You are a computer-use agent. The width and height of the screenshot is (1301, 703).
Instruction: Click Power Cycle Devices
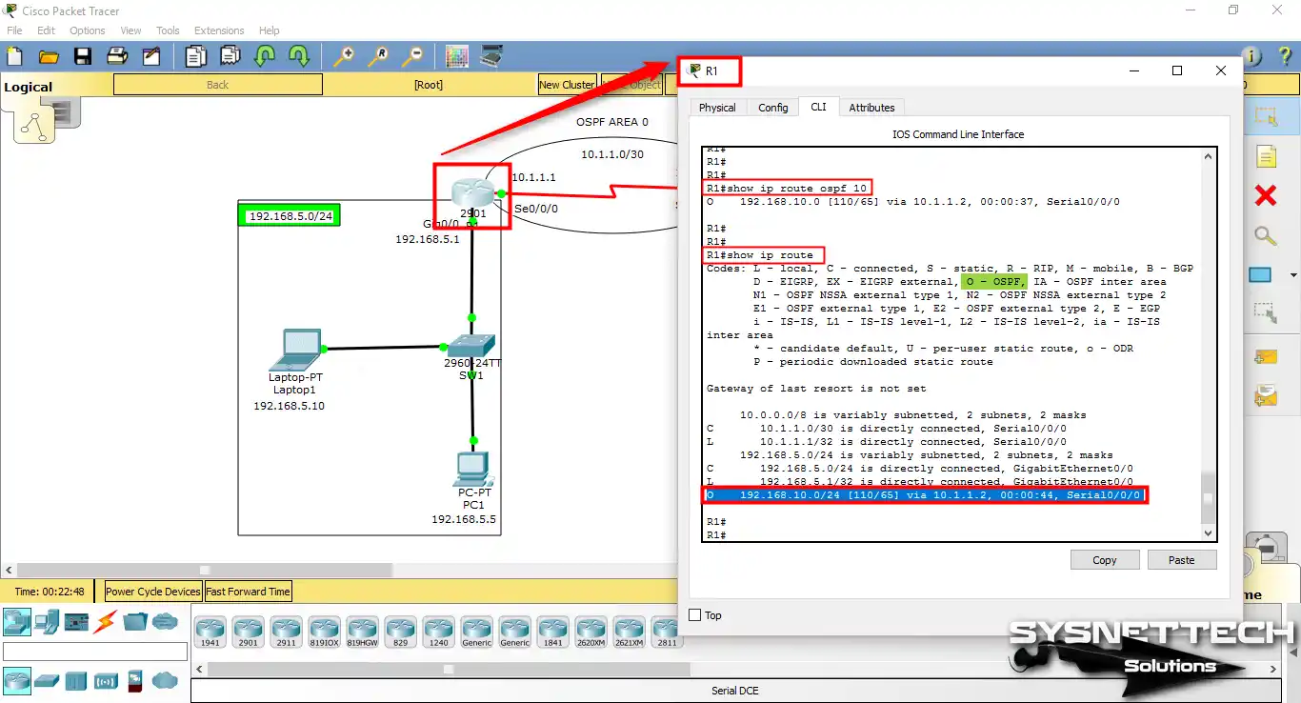point(153,592)
